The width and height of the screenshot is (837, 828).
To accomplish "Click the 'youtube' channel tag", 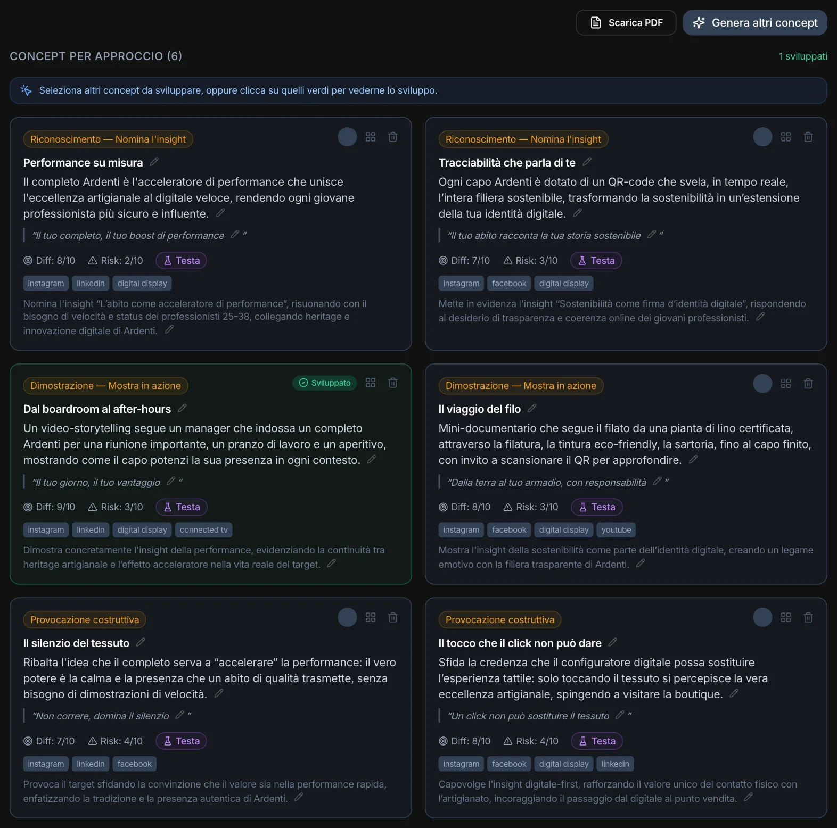I will 617,530.
